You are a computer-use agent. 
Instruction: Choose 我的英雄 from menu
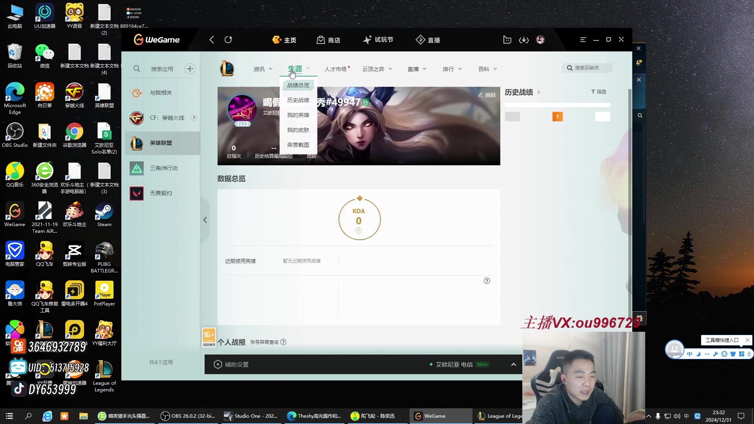pos(298,115)
